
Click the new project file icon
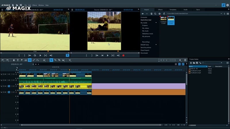pos(13,5)
